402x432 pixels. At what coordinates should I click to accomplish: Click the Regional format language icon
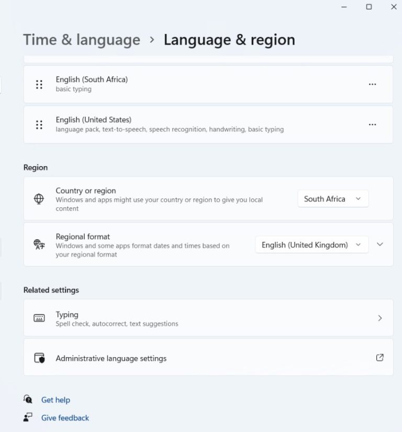pos(39,245)
